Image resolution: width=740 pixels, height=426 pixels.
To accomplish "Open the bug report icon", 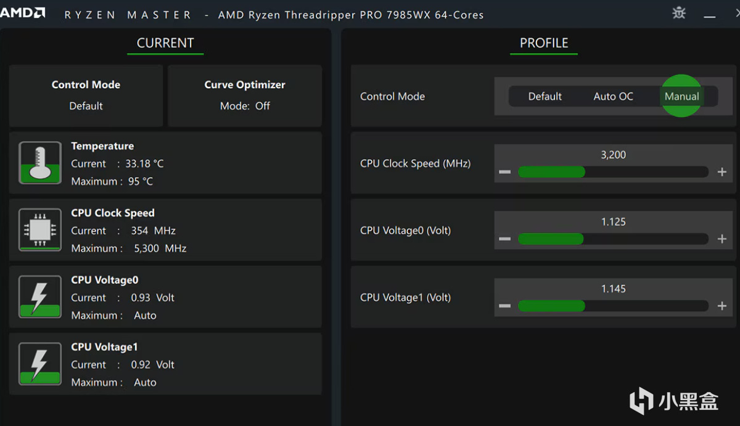I will click(679, 13).
